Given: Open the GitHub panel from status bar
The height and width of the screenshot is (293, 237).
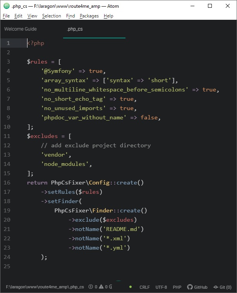Looking at the screenshot, I should pyautogui.click(x=197, y=287).
